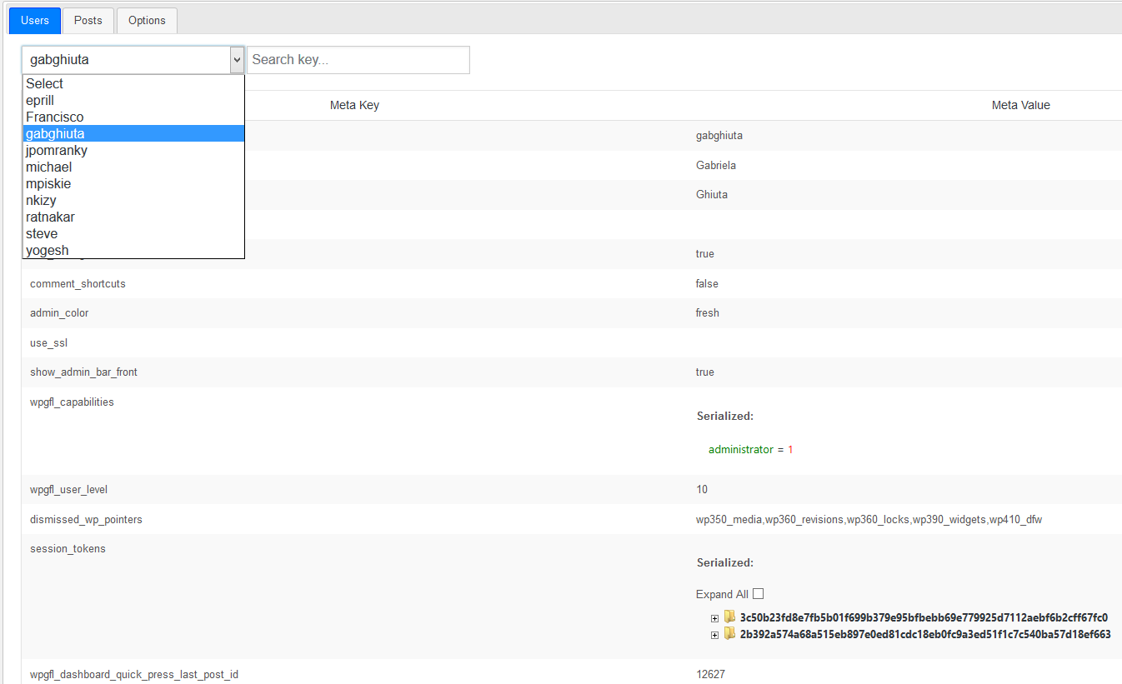
Task: Select user steve from the list
Action: coord(133,233)
